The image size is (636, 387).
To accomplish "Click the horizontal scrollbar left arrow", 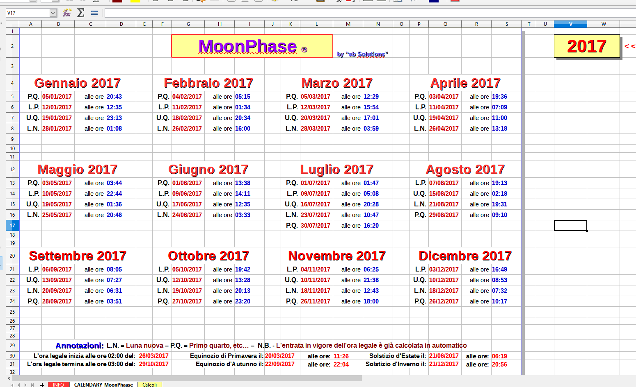I will [x=9, y=378].
